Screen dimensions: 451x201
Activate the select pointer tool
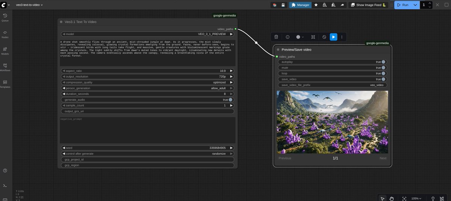tap(382, 198)
